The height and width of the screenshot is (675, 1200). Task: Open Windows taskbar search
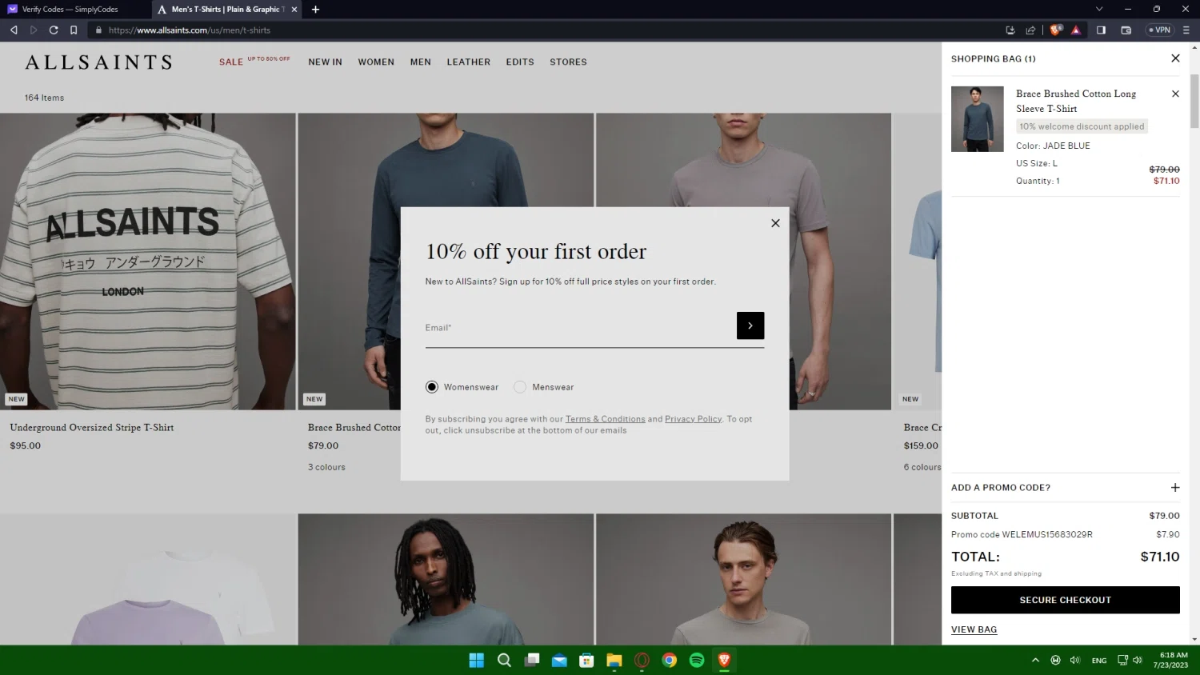pos(504,660)
